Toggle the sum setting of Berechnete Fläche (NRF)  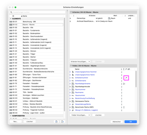coord(124,107)
